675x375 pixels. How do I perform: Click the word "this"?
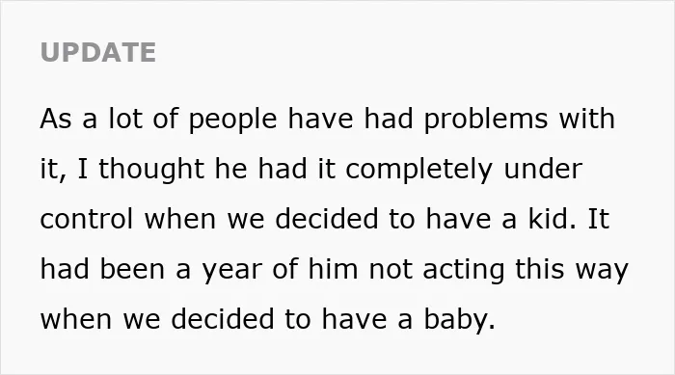point(540,269)
